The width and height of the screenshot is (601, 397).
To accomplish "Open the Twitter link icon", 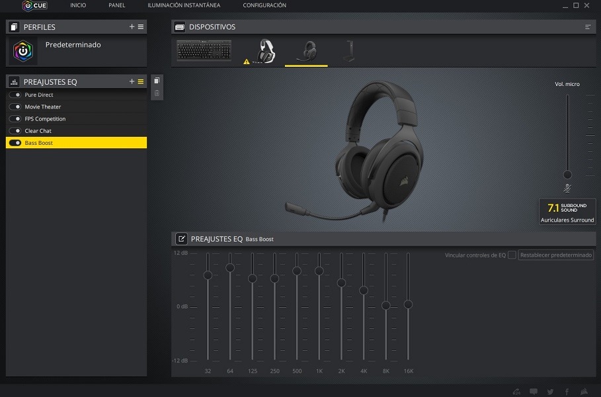I will (x=550, y=391).
